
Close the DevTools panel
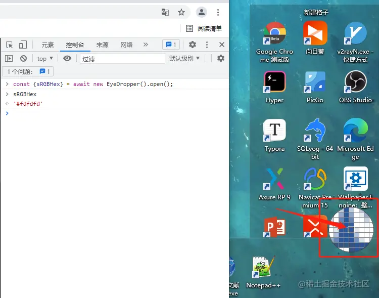tap(222, 45)
